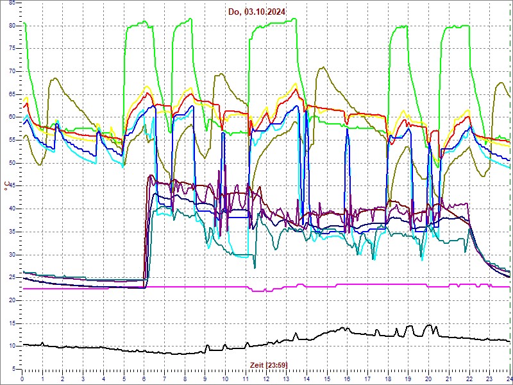
Task: Click the 'Zeit [23:59]' time axis label
Action: pos(269,364)
